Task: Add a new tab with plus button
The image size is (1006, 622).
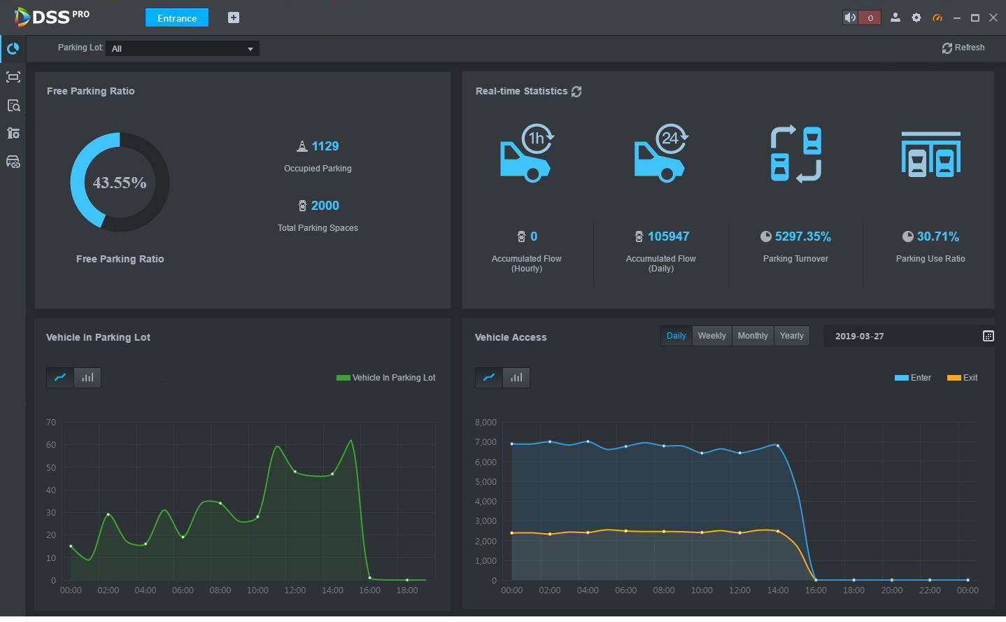Action: [234, 18]
